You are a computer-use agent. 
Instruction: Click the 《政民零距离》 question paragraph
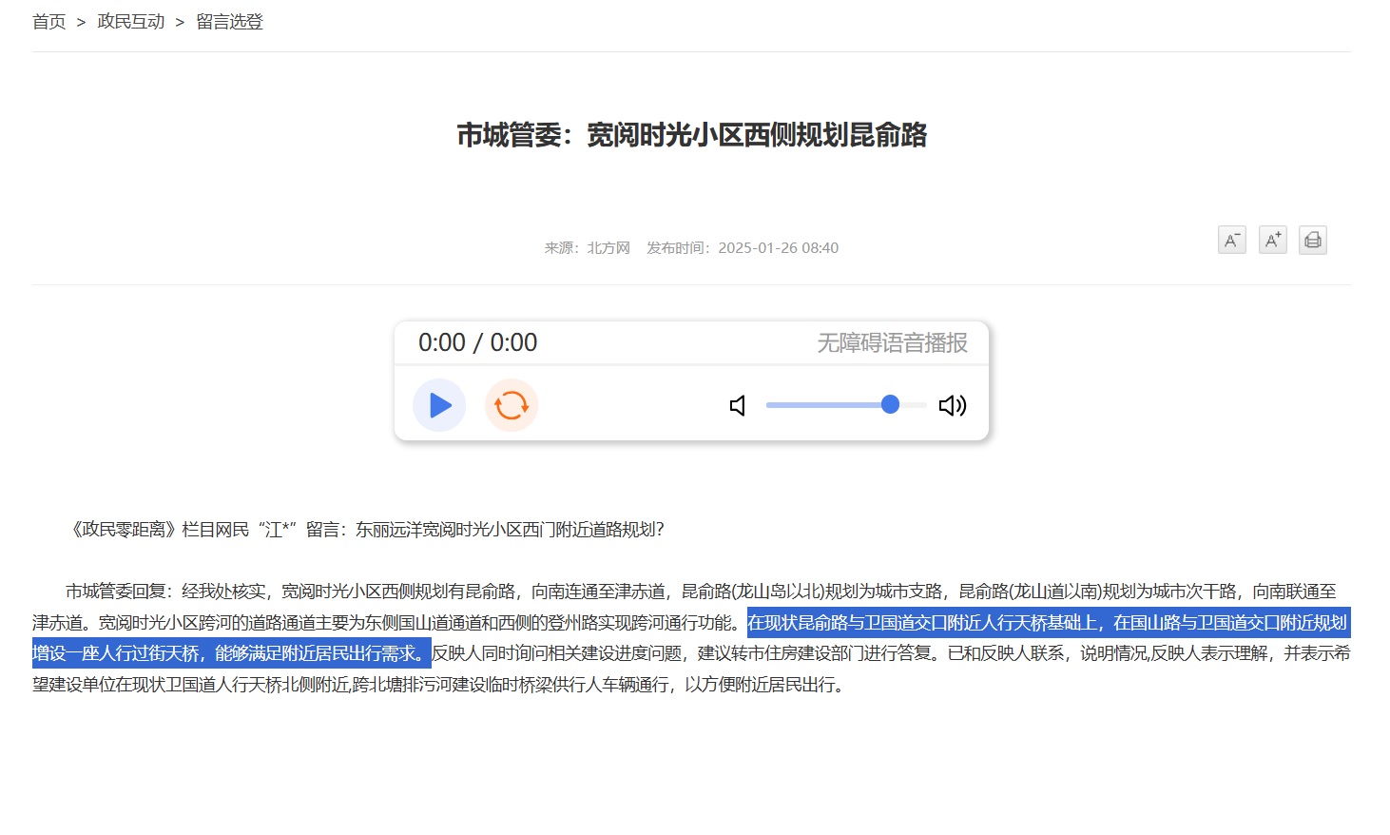(x=367, y=530)
